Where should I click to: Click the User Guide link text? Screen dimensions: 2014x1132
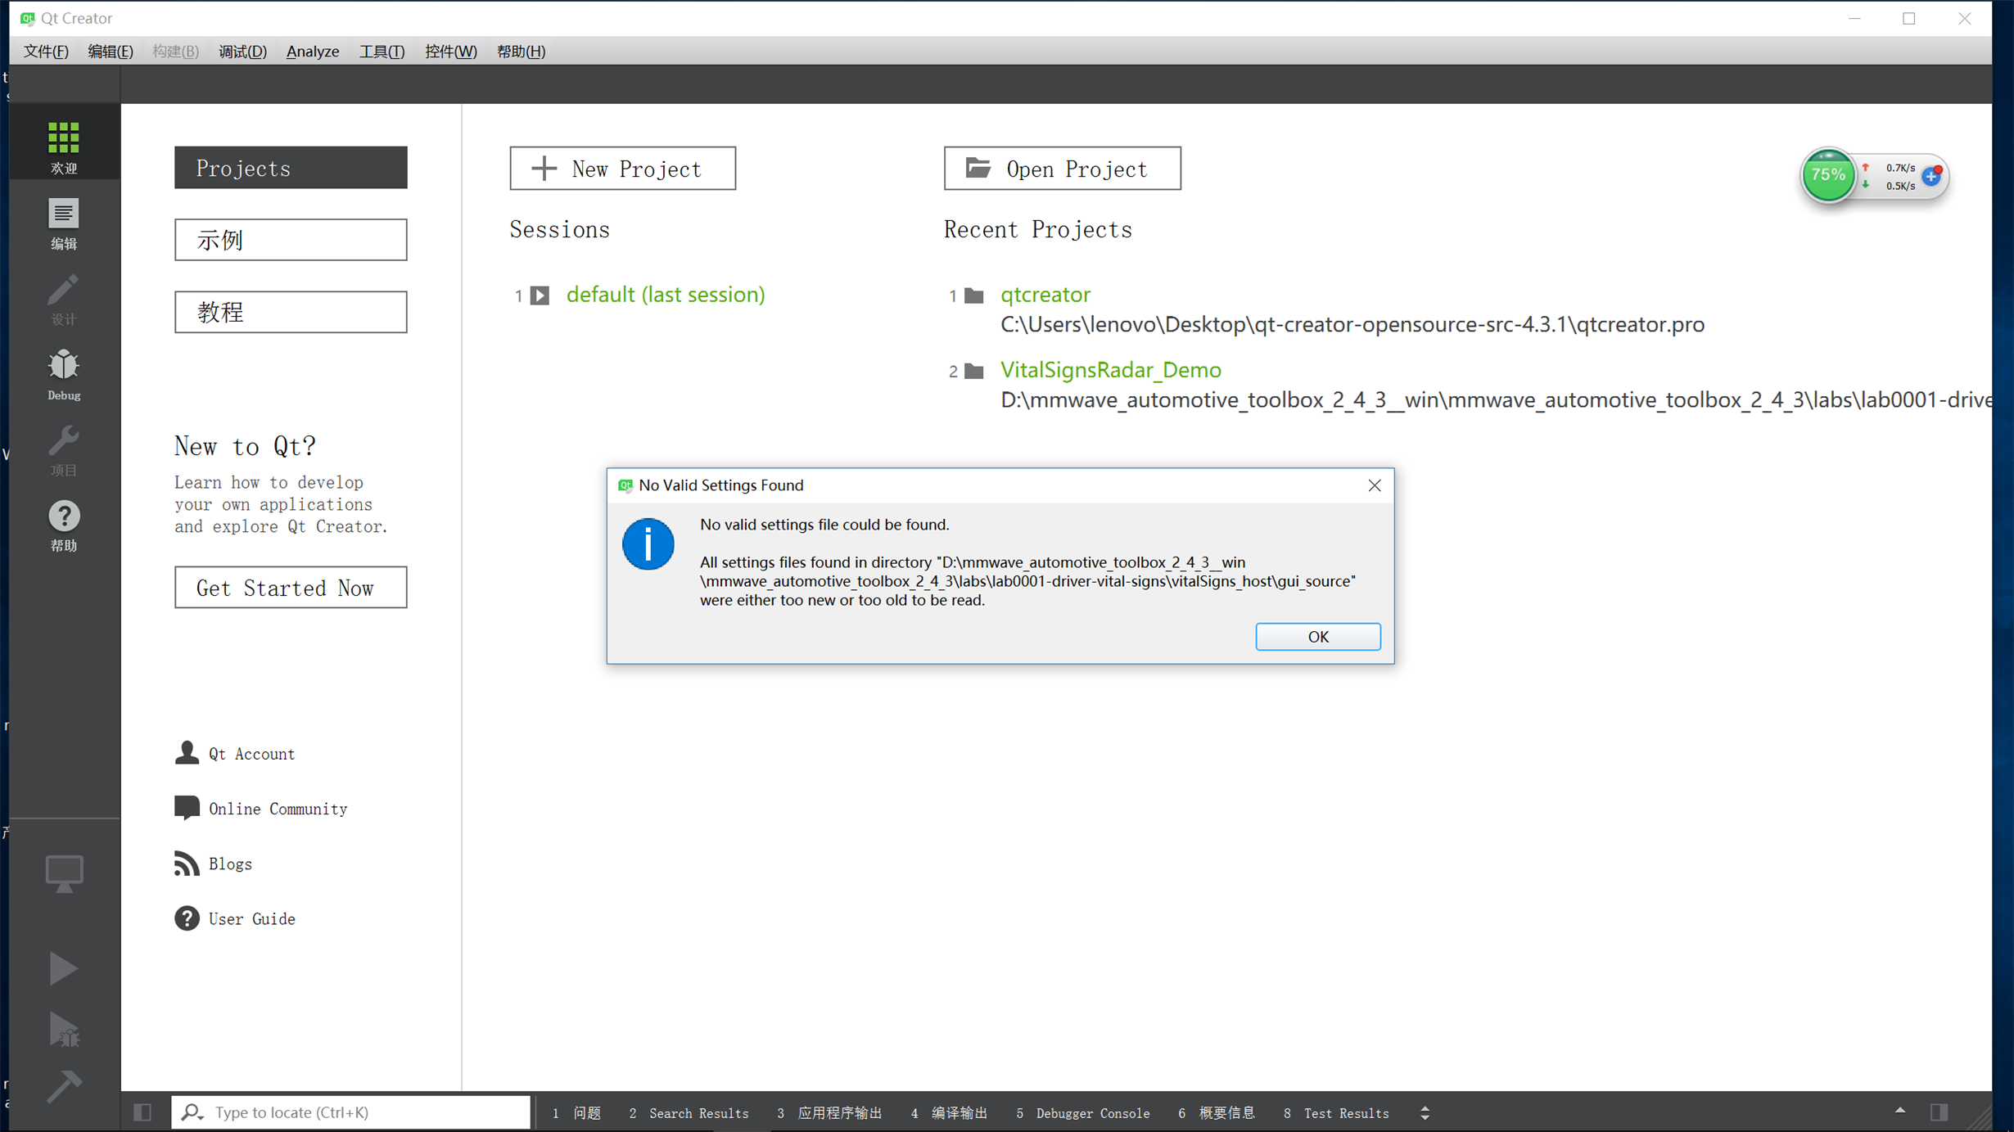coord(251,918)
